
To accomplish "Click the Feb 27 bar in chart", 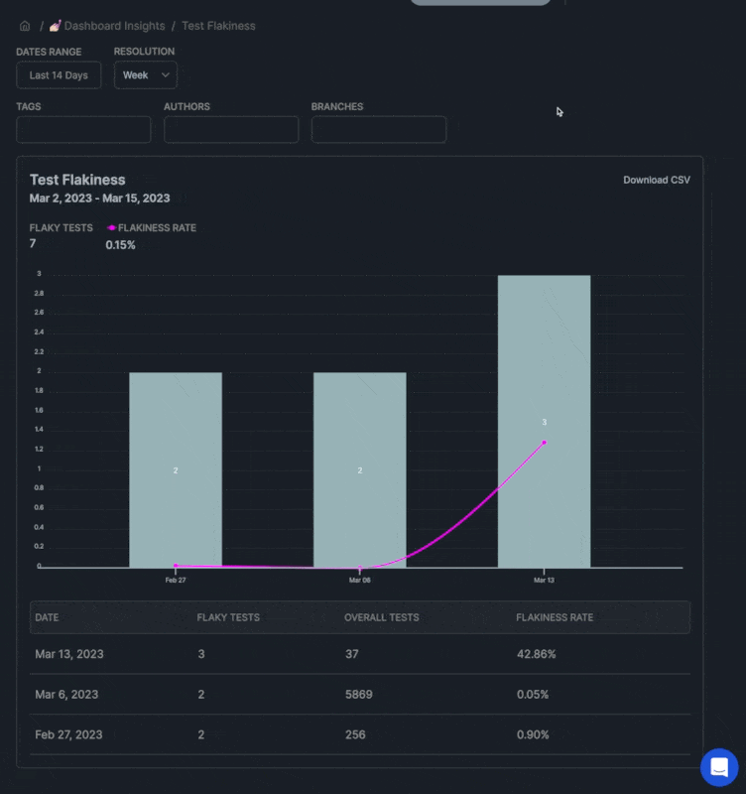I will (176, 469).
